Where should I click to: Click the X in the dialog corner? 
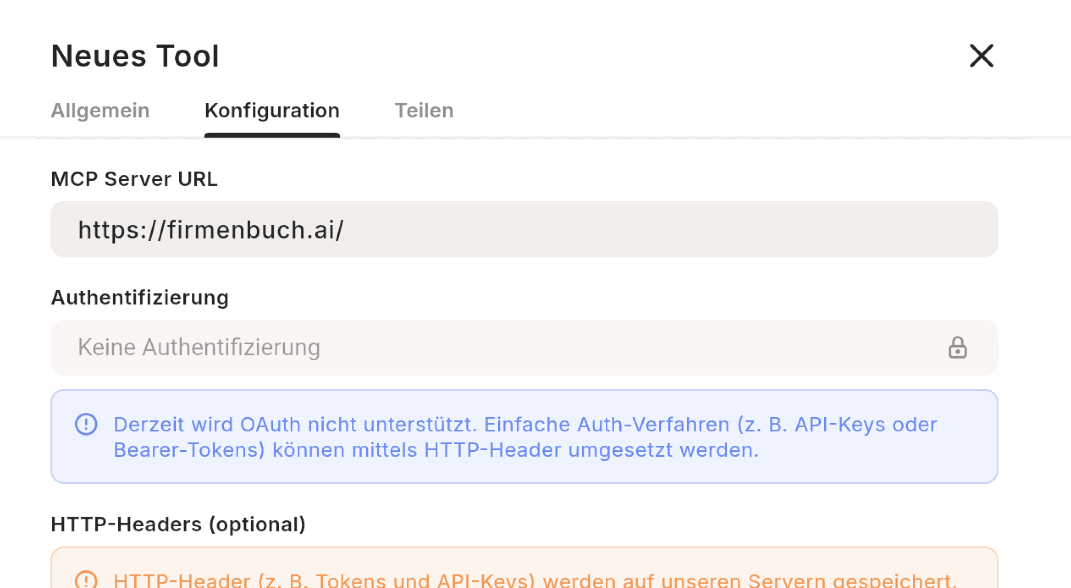click(981, 56)
